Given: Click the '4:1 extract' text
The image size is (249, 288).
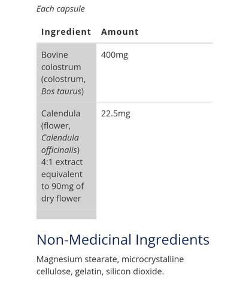Looking at the screenshot, I should (x=62, y=162).
